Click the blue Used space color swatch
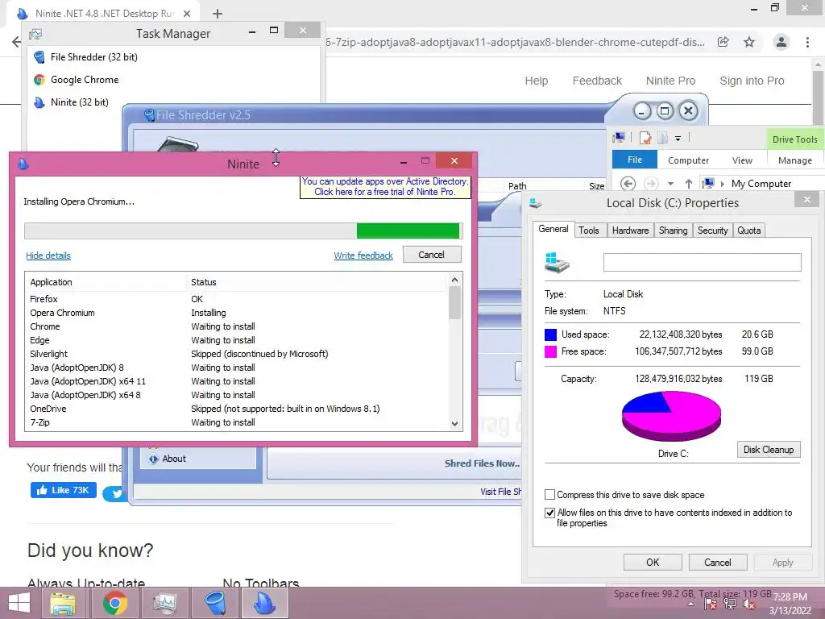The image size is (825, 619). coord(550,334)
